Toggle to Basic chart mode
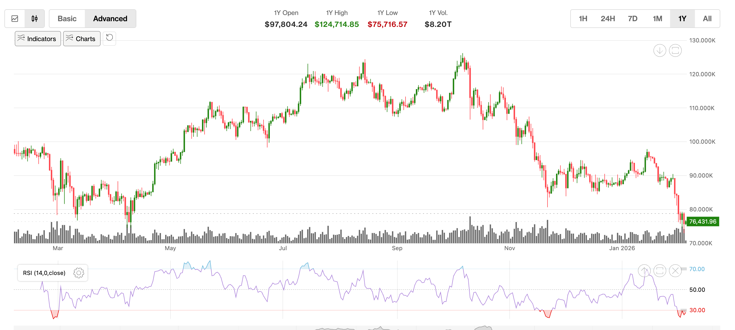This screenshot has width=735, height=330. (x=67, y=19)
